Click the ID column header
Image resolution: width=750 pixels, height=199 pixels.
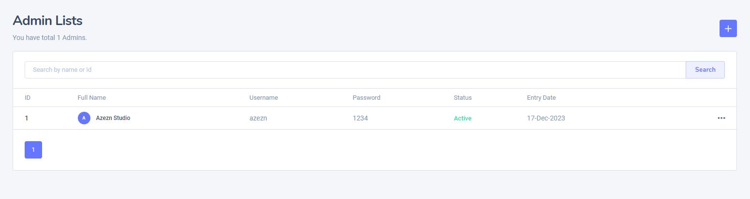coord(28,98)
